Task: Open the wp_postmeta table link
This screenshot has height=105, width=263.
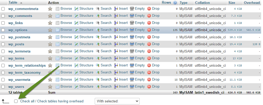Action: click(x=19, y=37)
